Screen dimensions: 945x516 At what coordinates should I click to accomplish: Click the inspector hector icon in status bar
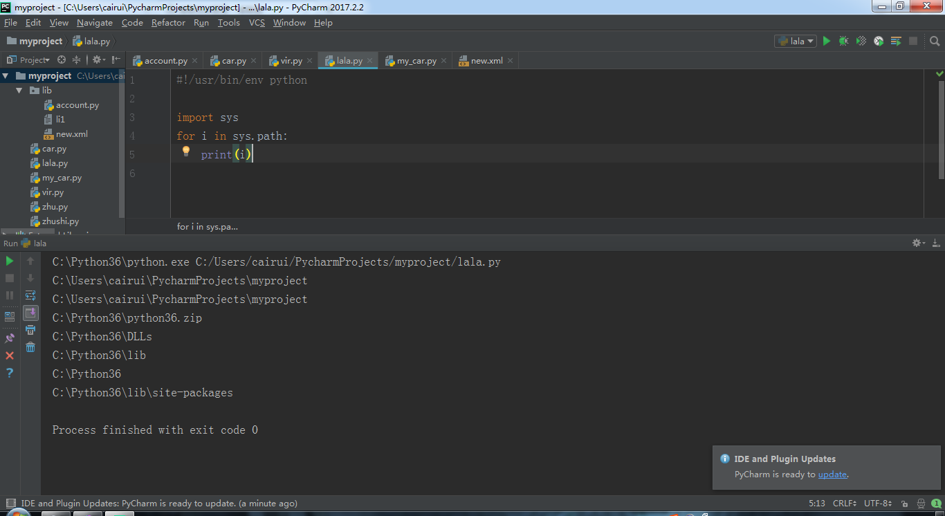pos(921,504)
